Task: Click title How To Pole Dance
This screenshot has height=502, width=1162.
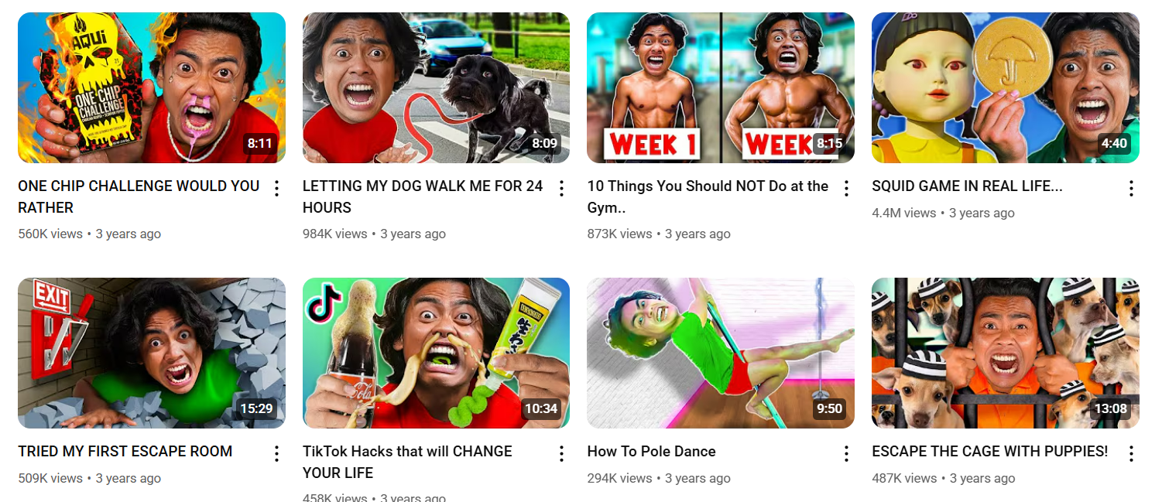Action: [651, 452]
